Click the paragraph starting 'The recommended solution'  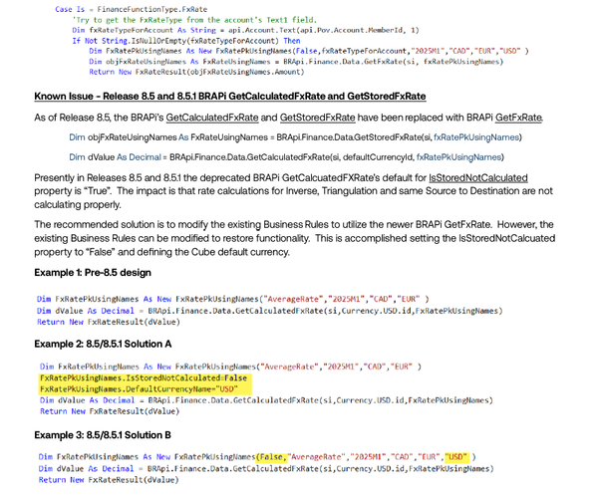click(x=295, y=238)
